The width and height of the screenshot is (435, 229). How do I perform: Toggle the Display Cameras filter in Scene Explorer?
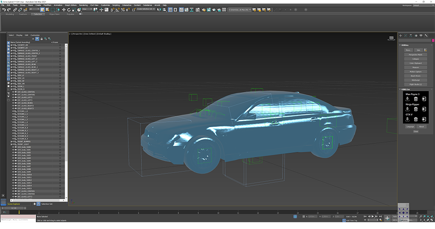point(8,53)
